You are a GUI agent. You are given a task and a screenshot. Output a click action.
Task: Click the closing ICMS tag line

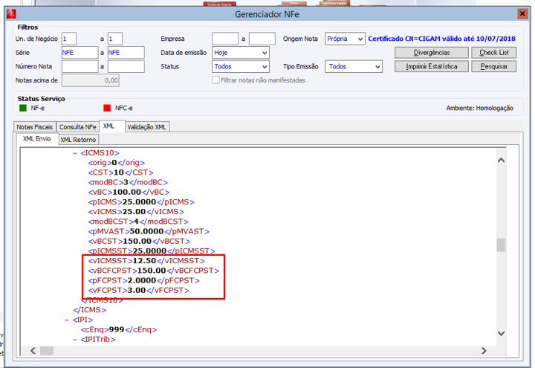click(x=90, y=310)
